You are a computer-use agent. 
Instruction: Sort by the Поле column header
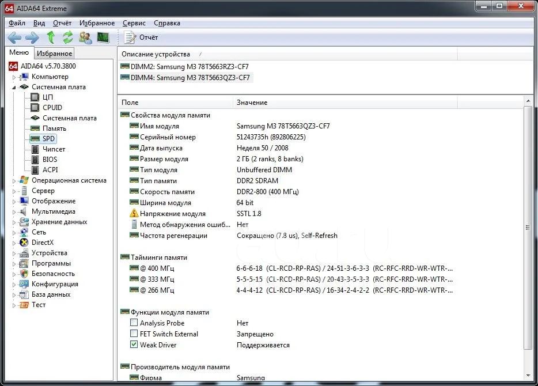[176, 102]
